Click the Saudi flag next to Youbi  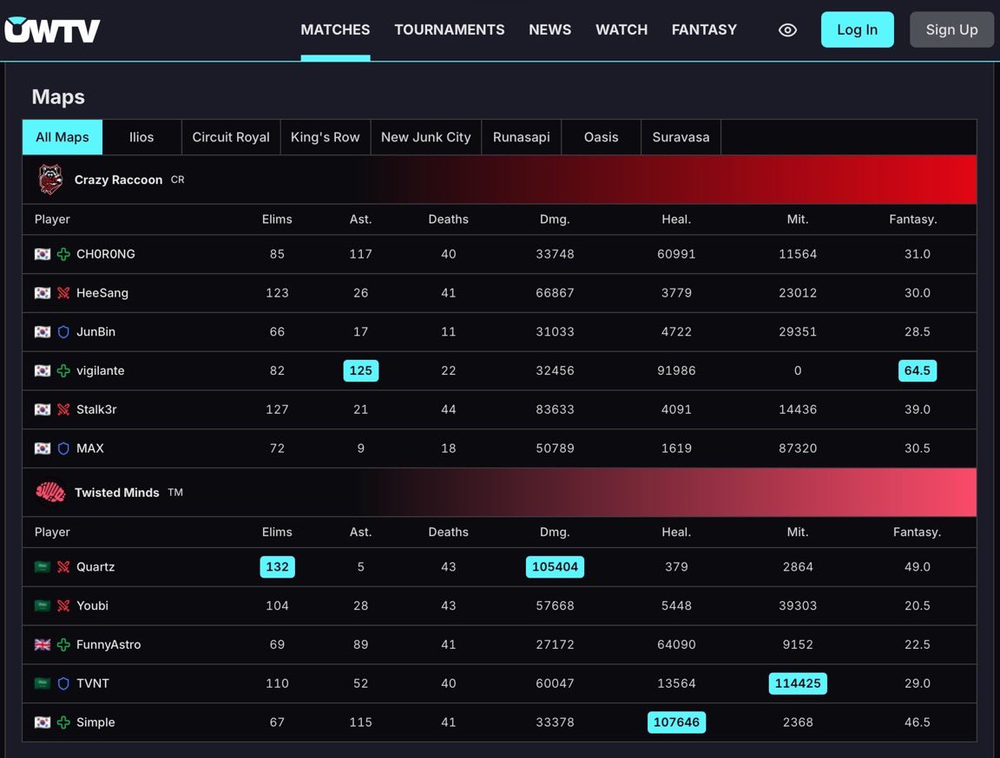(x=42, y=605)
